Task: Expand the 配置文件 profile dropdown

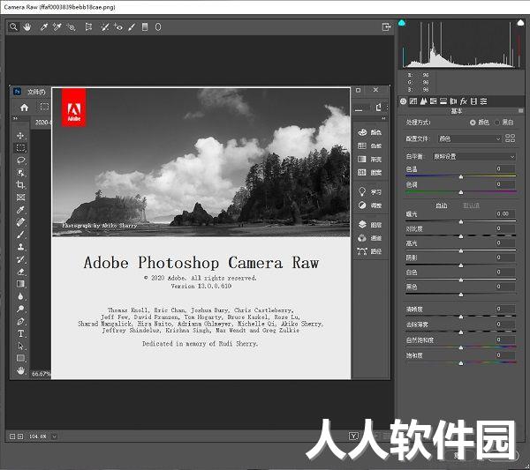Action: (469, 138)
